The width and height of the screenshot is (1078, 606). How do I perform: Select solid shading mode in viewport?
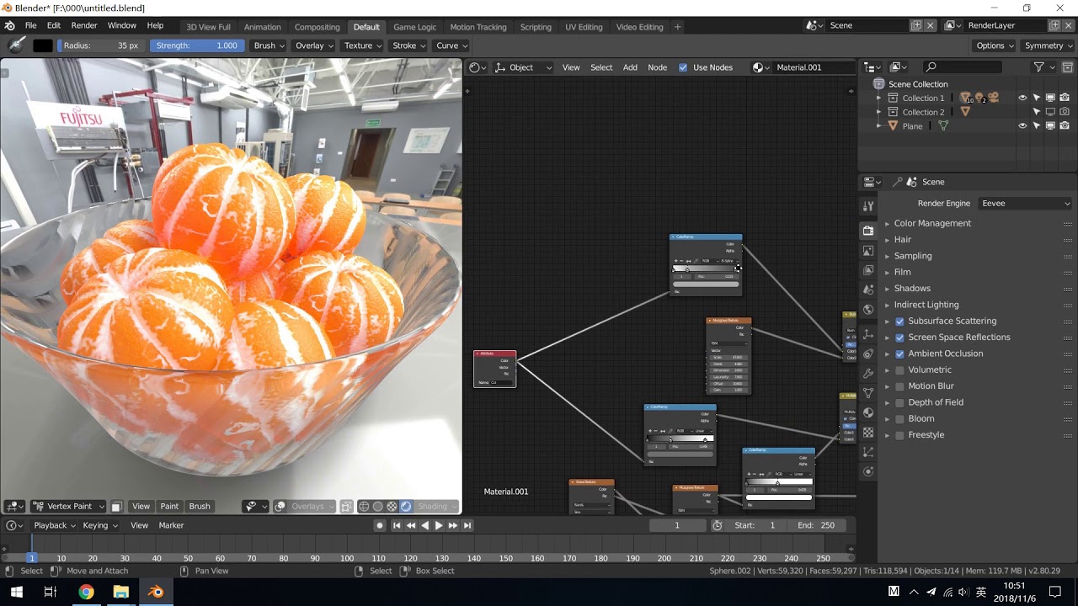tap(378, 507)
